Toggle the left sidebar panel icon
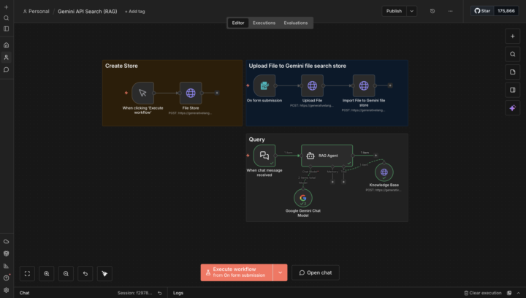 pos(6,28)
